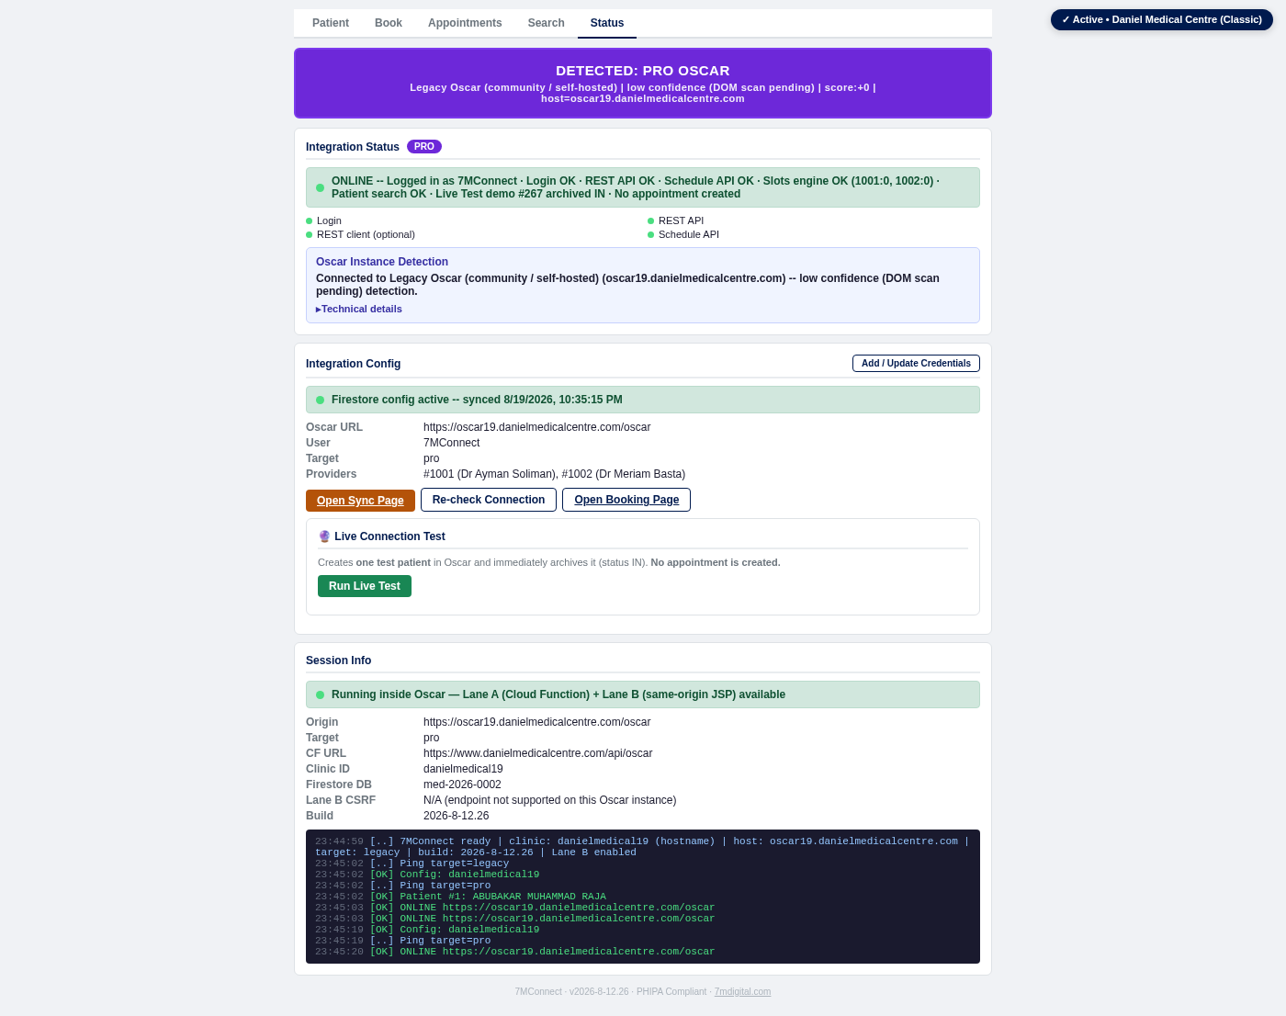The height and width of the screenshot is (1016, 1286).
Task: Open the Book tab
Action: point(389,23)
